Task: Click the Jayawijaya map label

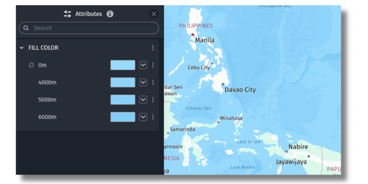Action: [291, 162]
